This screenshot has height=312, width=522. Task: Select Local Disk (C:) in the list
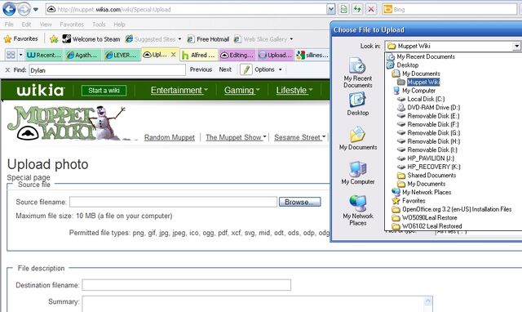coord(421,99)
